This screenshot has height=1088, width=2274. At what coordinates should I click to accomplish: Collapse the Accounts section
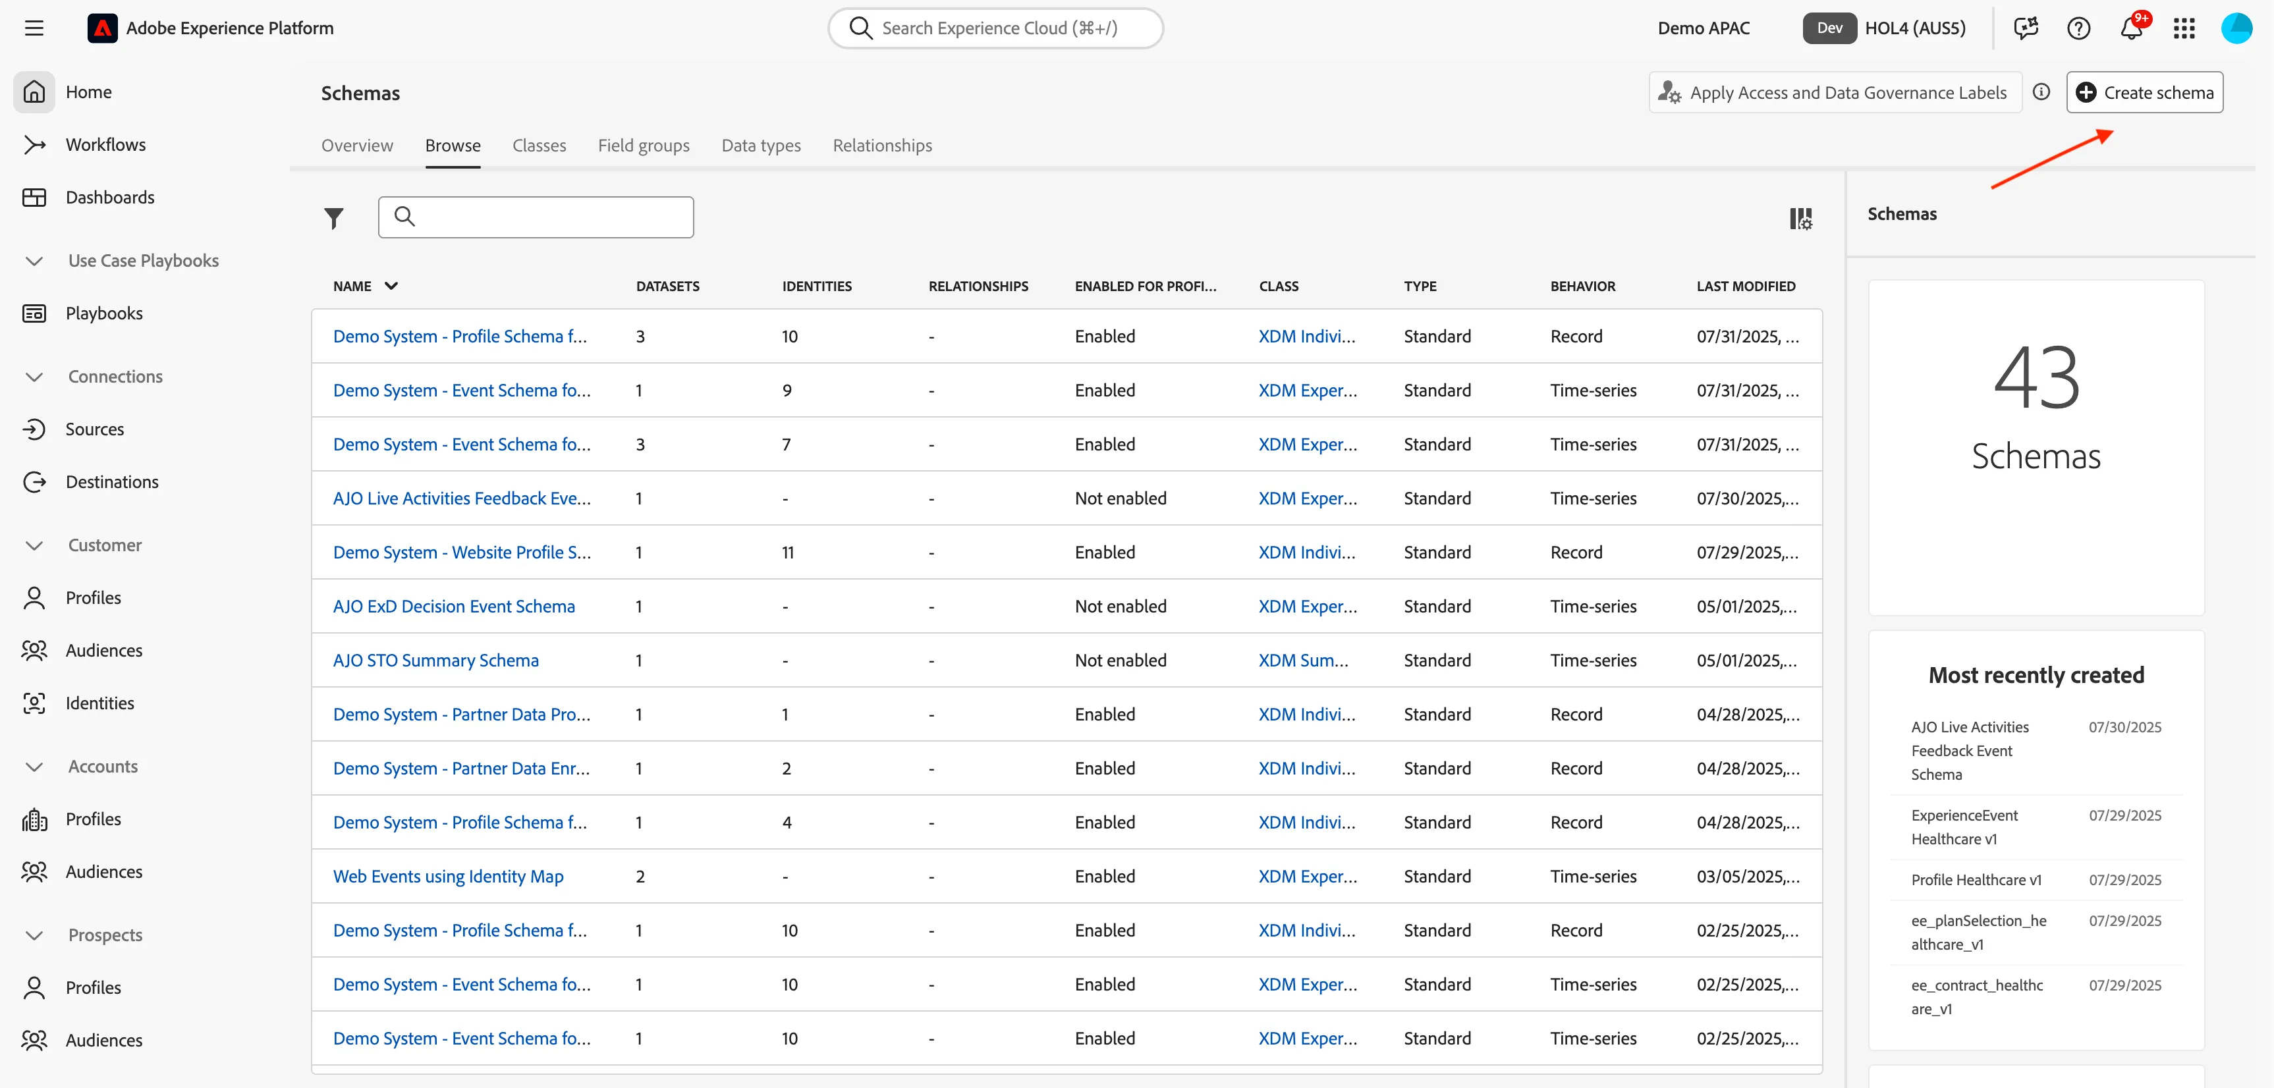click(x=34, y=767)
